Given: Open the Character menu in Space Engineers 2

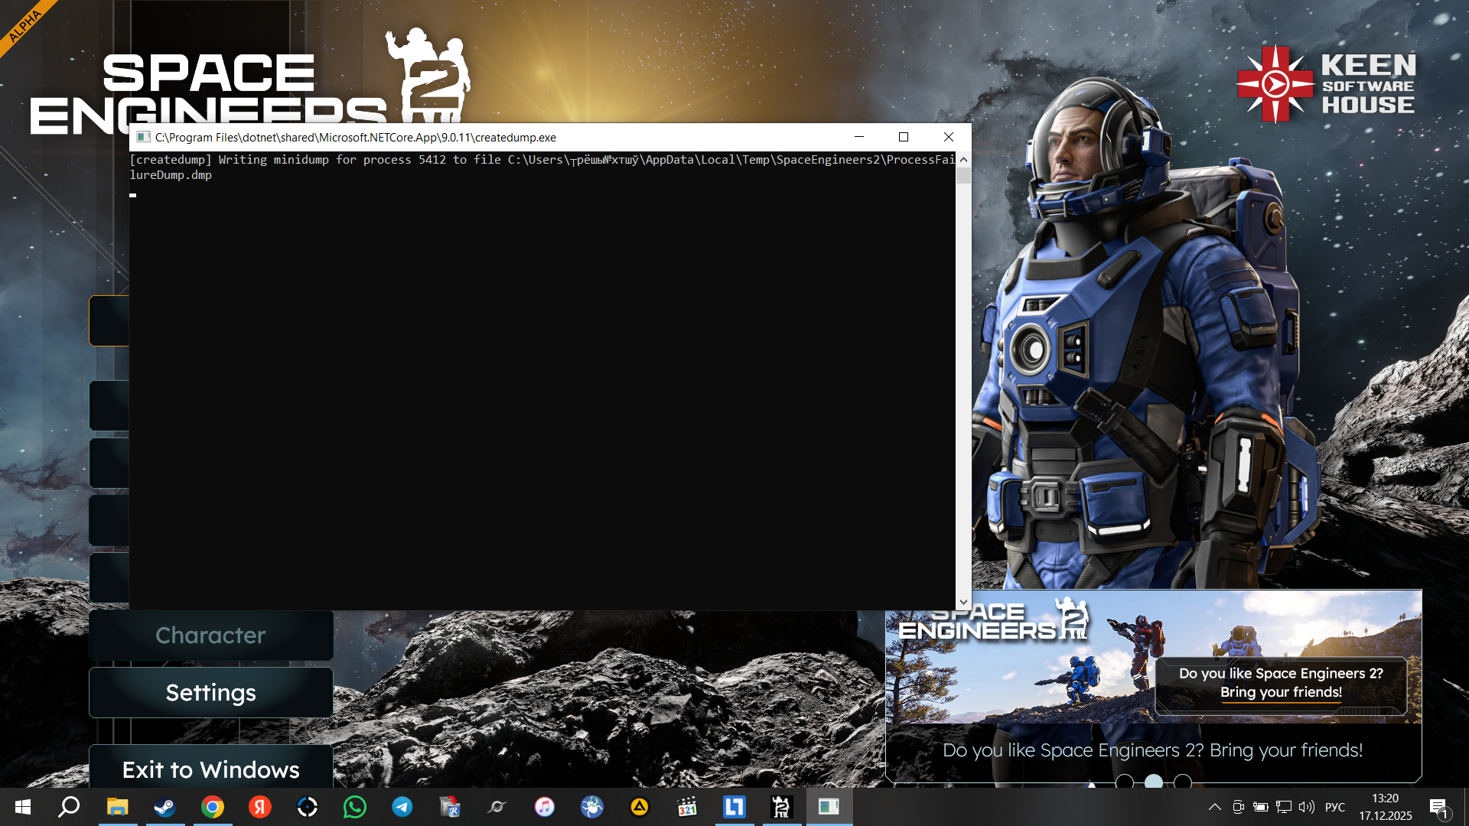Looking at the screenshot, I should (x=211, y=636).
